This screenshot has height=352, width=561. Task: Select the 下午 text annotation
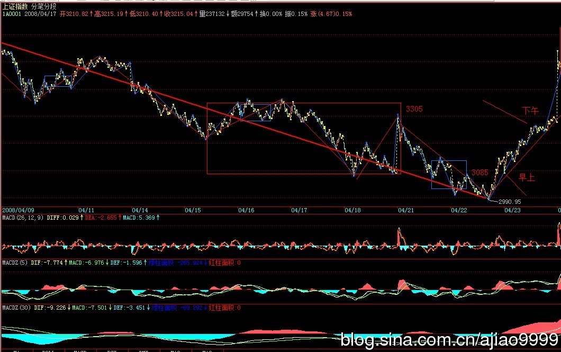(530, 111)
